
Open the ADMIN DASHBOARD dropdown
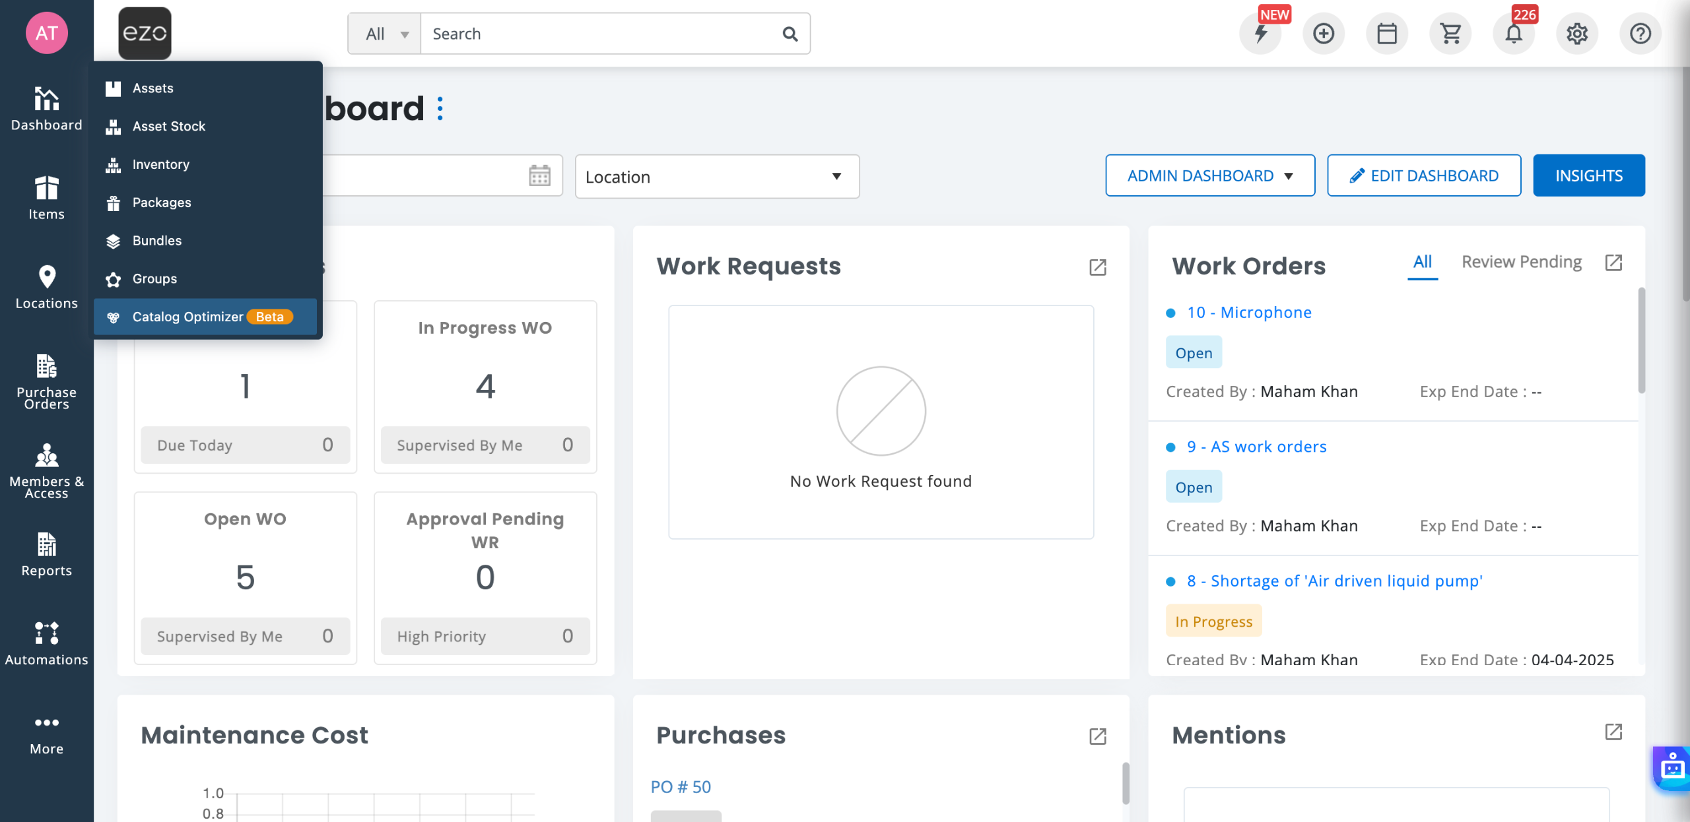tap(1209, 175)
